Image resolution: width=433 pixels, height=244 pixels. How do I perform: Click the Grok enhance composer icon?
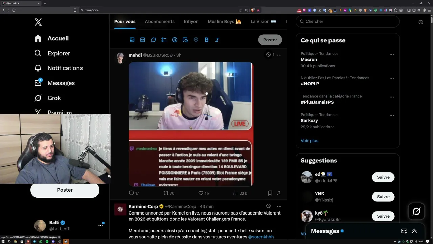click(153, 40)
